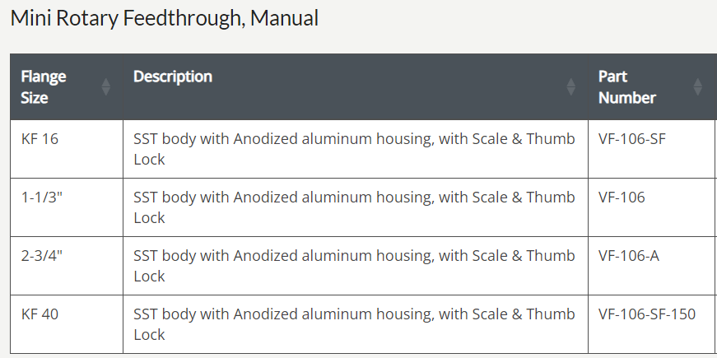Sort by Part Number column arrows
Viewport: 717px width, 358px height.
pos(697,87)
